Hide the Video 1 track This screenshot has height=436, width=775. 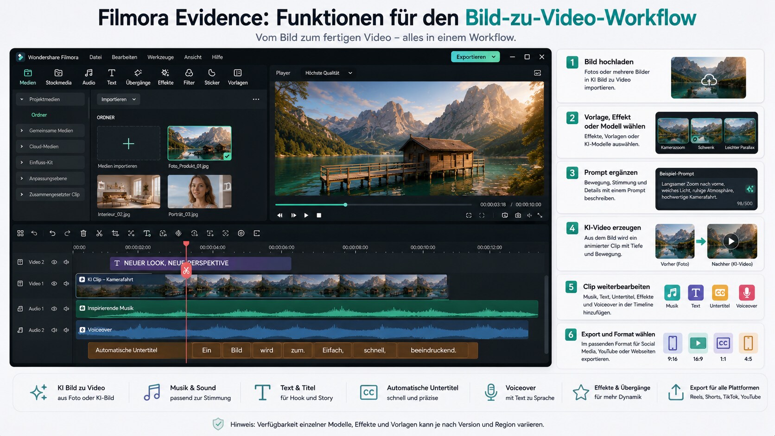click(x=54, y=284)
